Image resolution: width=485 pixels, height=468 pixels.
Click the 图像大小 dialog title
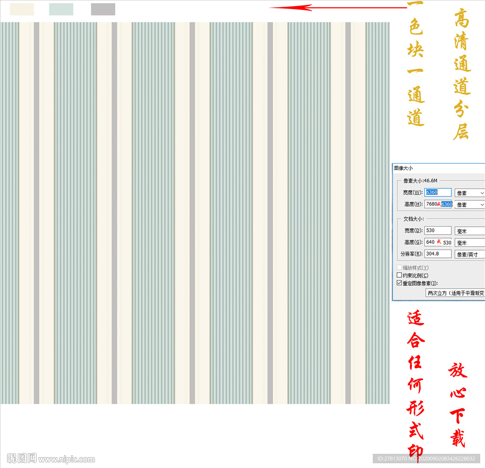pyautogui.click(x=404, y=168)
